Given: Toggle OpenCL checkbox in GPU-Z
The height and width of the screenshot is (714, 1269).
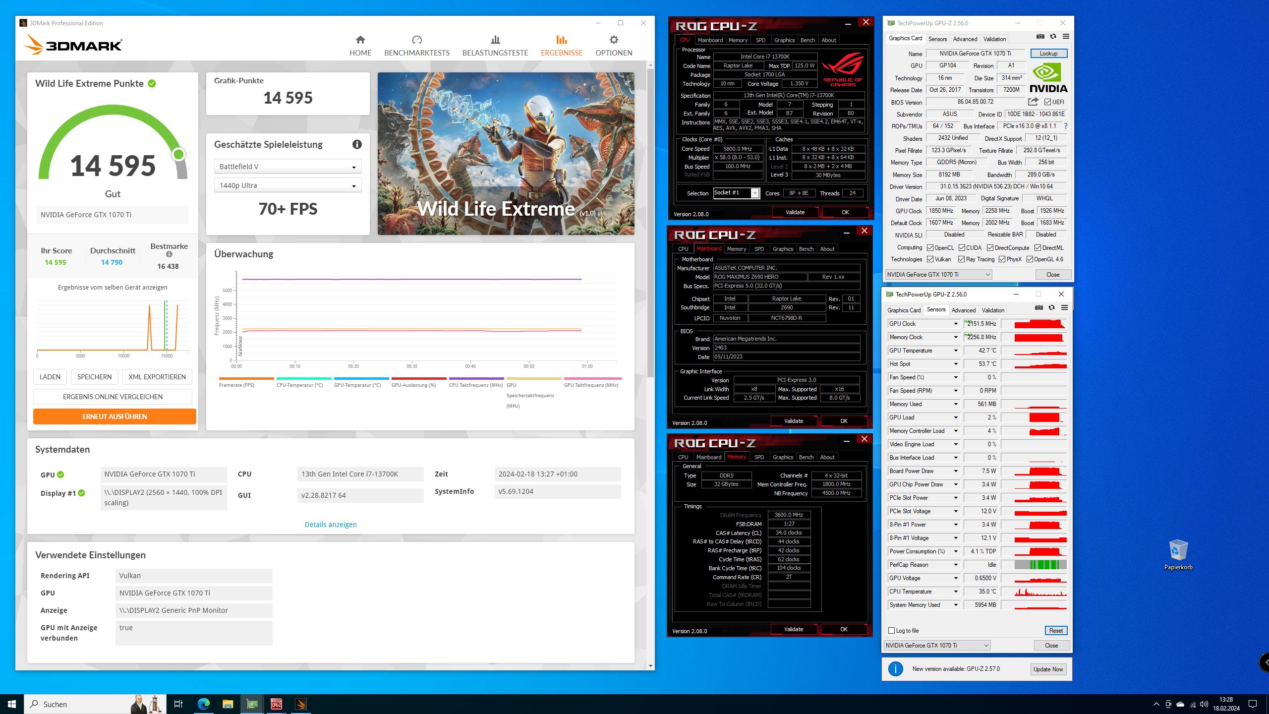Looking at the screenshot, I should (x=930, y=248).
